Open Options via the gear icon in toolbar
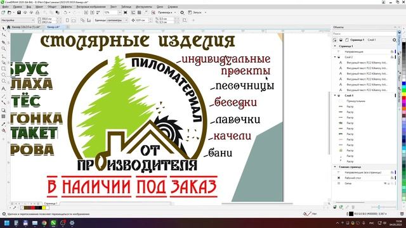 [x=182, y=13]
